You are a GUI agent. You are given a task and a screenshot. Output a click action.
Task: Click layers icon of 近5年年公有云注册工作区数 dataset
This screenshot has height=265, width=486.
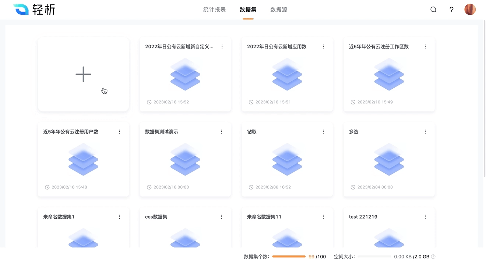point(389,75)
